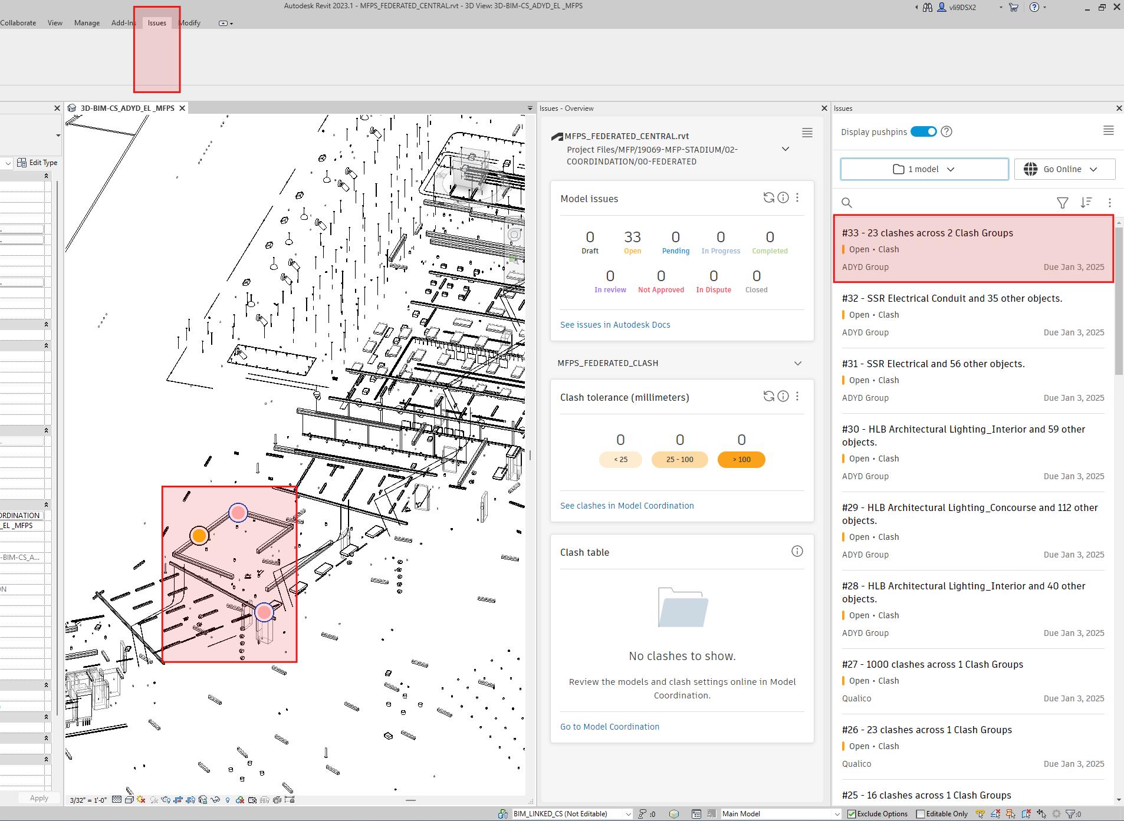The width and height of the screenshot is (1124, 821).
Task: Open the Issues panel hamburger menu
Action: coord(1108,131)
